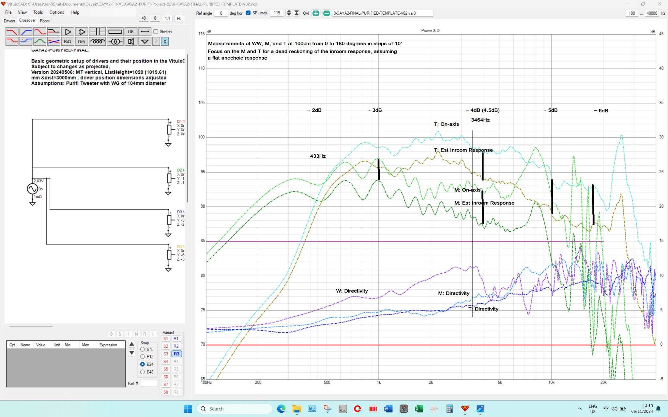The image size is (668, 417).
Task: Activate variant R2
Action: pyautogui.click(x=176, y=346)
